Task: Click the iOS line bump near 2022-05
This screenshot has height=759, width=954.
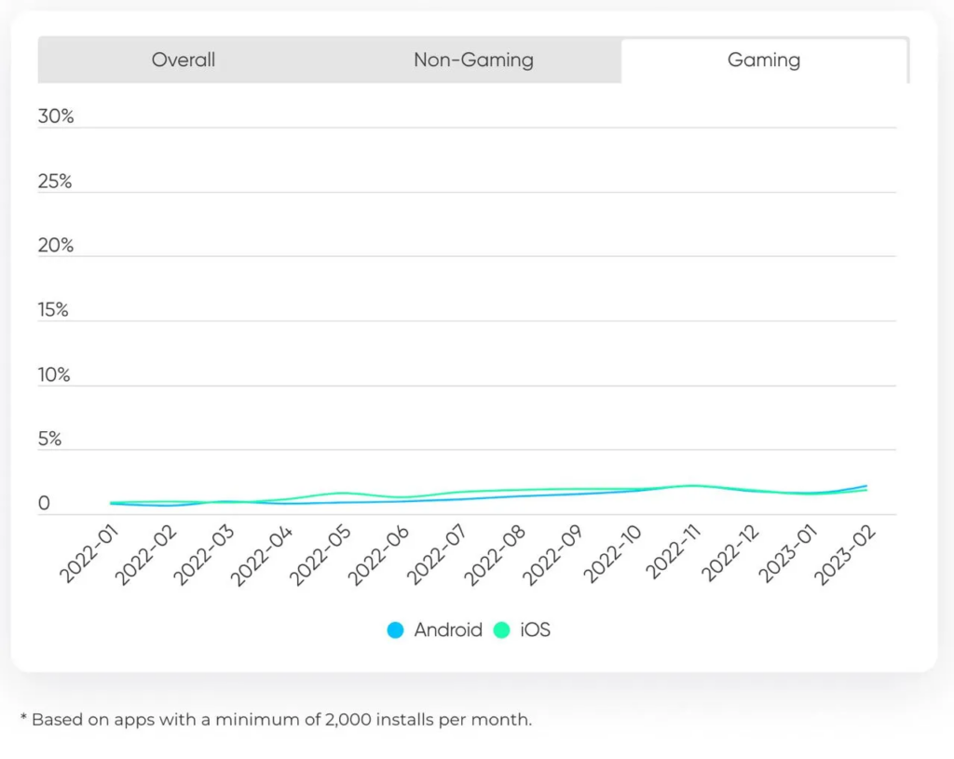Action: 343,493
